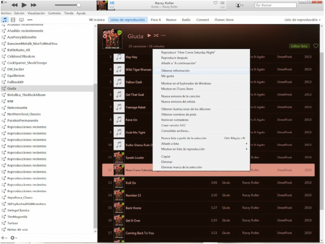
Task: Open the playlist settings gear dropdown
Action: tap(14, 238)
